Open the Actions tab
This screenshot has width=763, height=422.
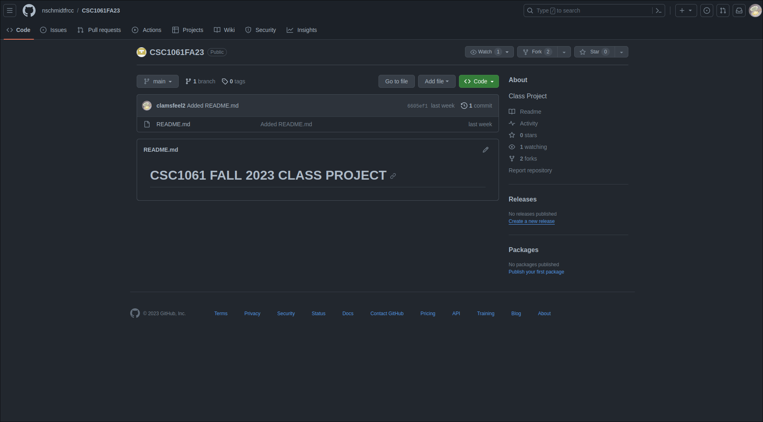point(146,30)
